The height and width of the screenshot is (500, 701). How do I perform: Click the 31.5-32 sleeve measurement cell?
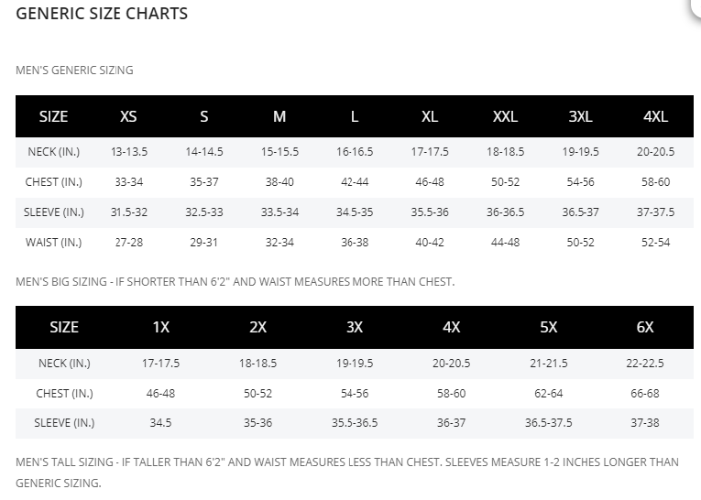coord(128,212)
